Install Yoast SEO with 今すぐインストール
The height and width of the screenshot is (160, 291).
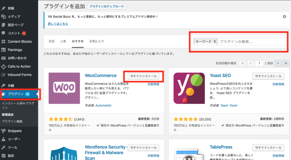coord(268,76)
